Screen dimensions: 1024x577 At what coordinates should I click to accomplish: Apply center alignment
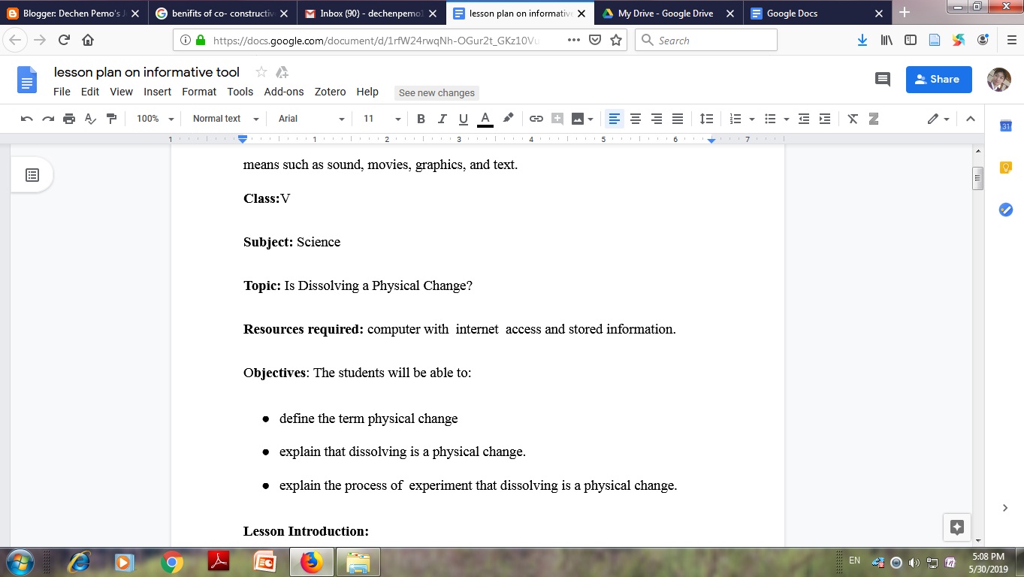point(635,118)
